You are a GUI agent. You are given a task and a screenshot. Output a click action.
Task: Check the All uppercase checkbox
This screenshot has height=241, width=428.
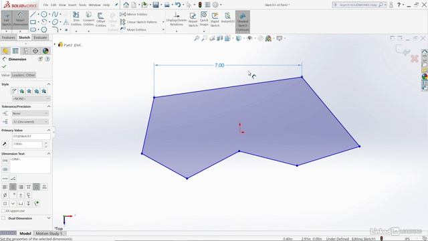tap(3, 211)
